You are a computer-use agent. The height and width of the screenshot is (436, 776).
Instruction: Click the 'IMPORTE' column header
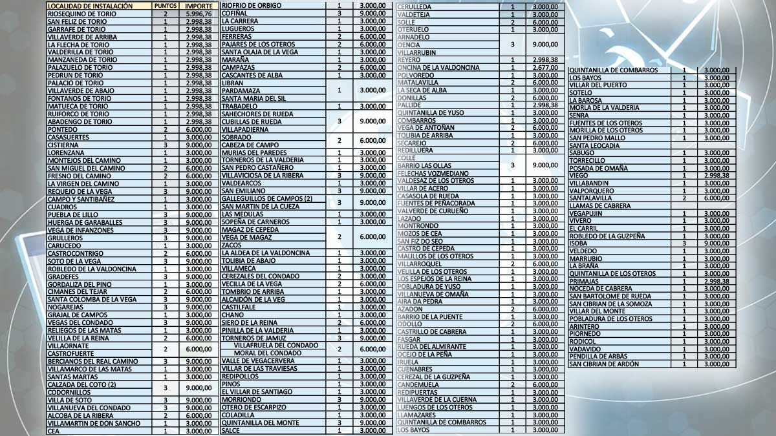(199, 6)
